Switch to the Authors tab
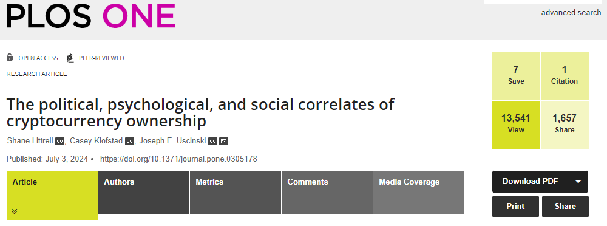 point(144,193)
